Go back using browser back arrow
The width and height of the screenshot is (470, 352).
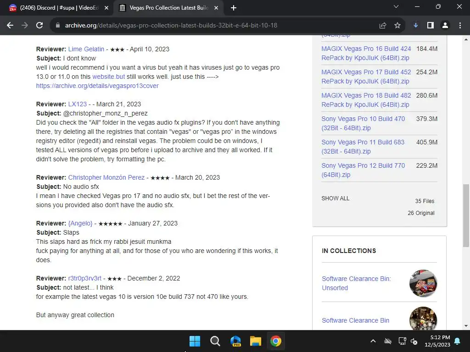point(10,26)
